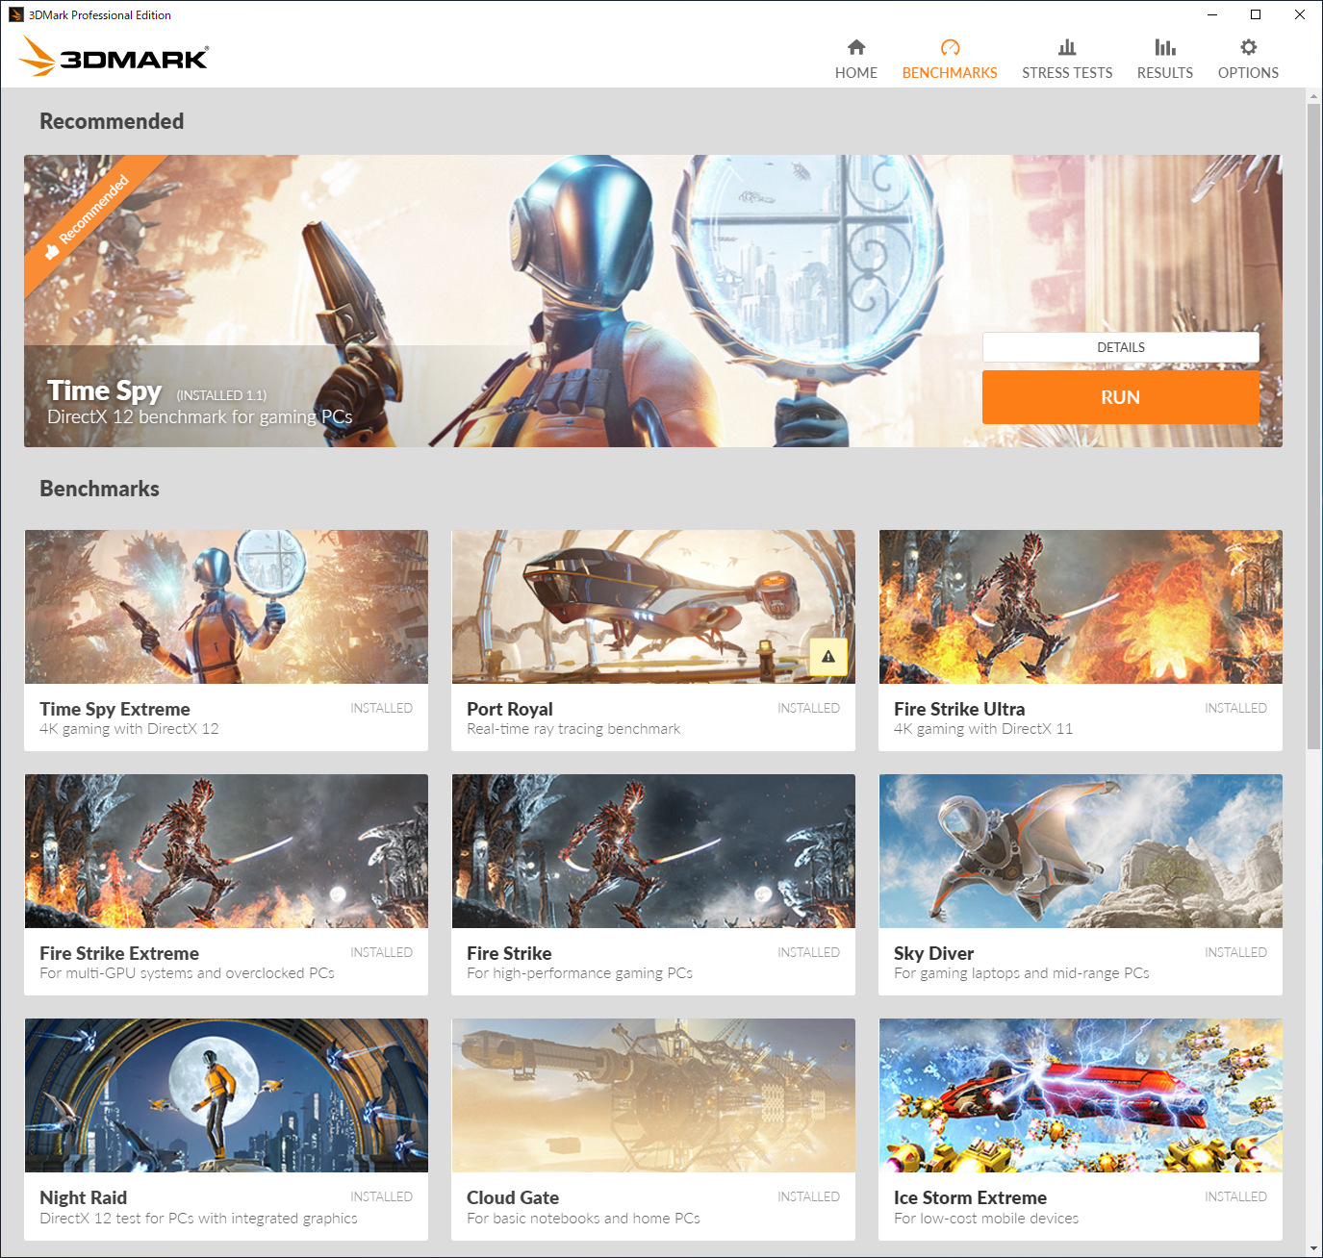
Task: Click the Cloud Gate title text
Action: tap(513, 1197)
